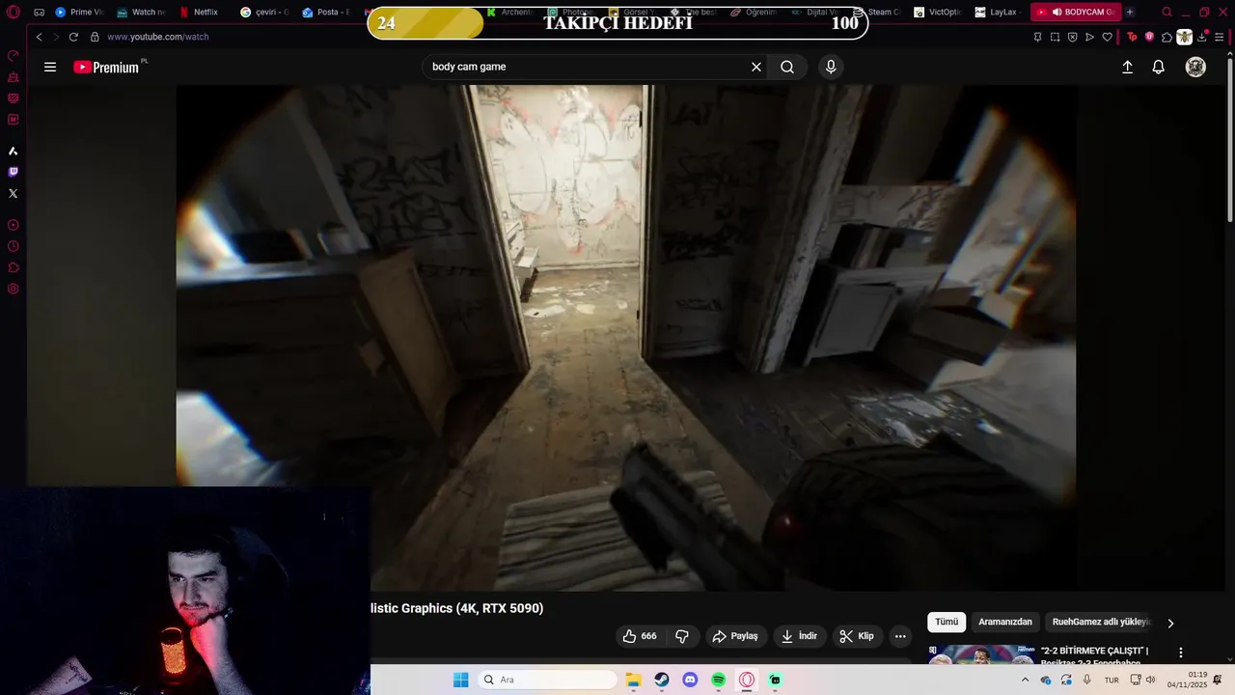Switch to the çeviri Google tab
The image size is (1235, 695).
coord(264,13)
